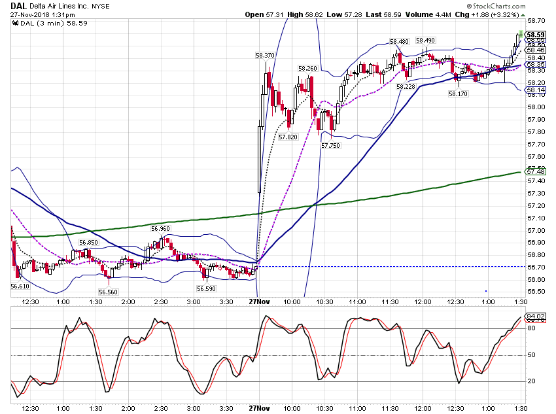
Task: Click the 80 level label on stochastic axis
Action: click(x=531, y=328)
